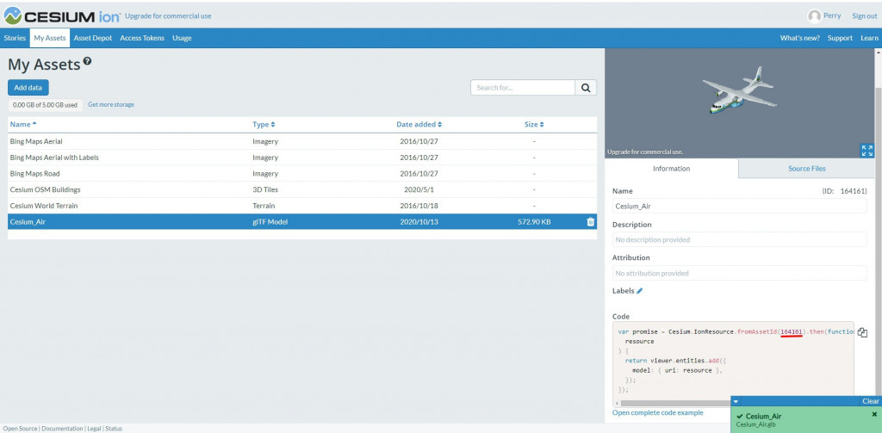Click the Legal footer link
The image size is (882, 433).
click(93, 429)
